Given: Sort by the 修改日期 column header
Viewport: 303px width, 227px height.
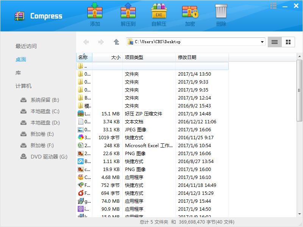Looking at the screenshot, I should click(202, 58).
